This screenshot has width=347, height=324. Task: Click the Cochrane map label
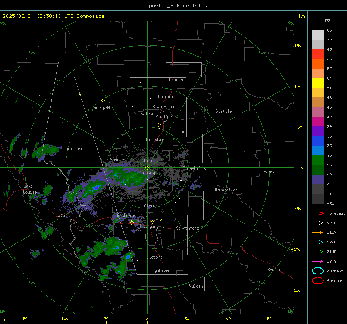coord(126,215)
